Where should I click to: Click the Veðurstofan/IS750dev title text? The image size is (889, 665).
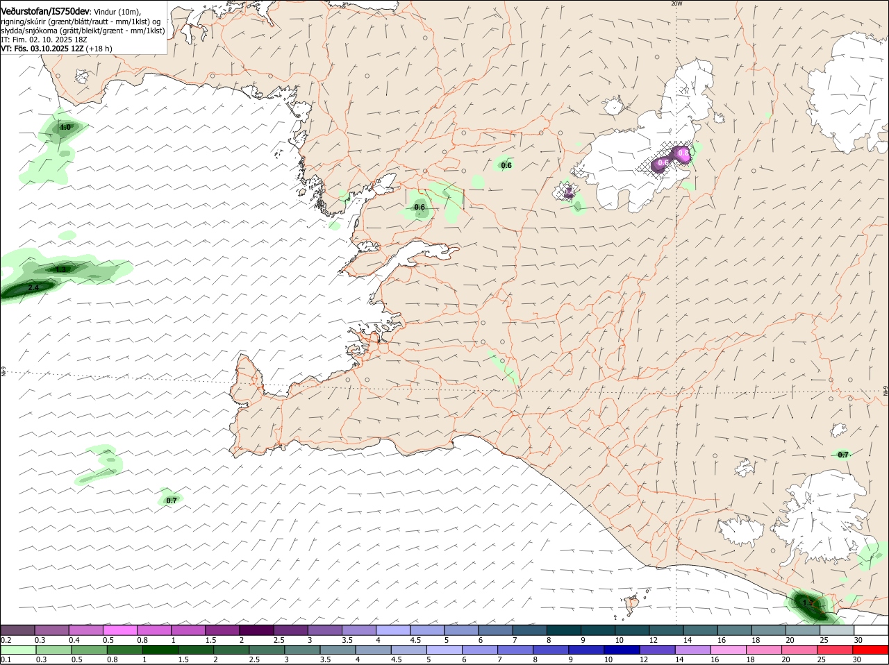point(45,11)
